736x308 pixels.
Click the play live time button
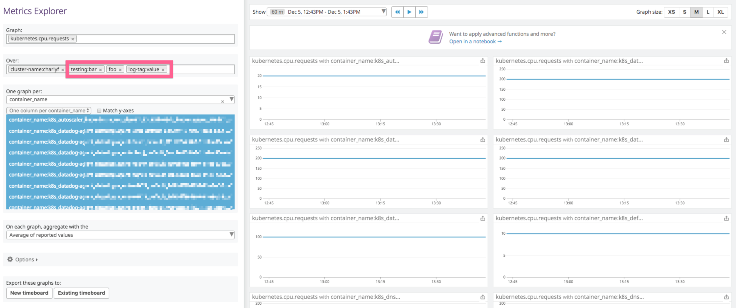pos(409,12)
